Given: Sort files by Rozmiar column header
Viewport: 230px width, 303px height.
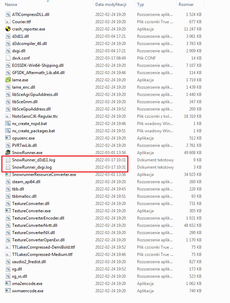Looking at the screenshot, I should pyautogui.click(x=186, y=4).
